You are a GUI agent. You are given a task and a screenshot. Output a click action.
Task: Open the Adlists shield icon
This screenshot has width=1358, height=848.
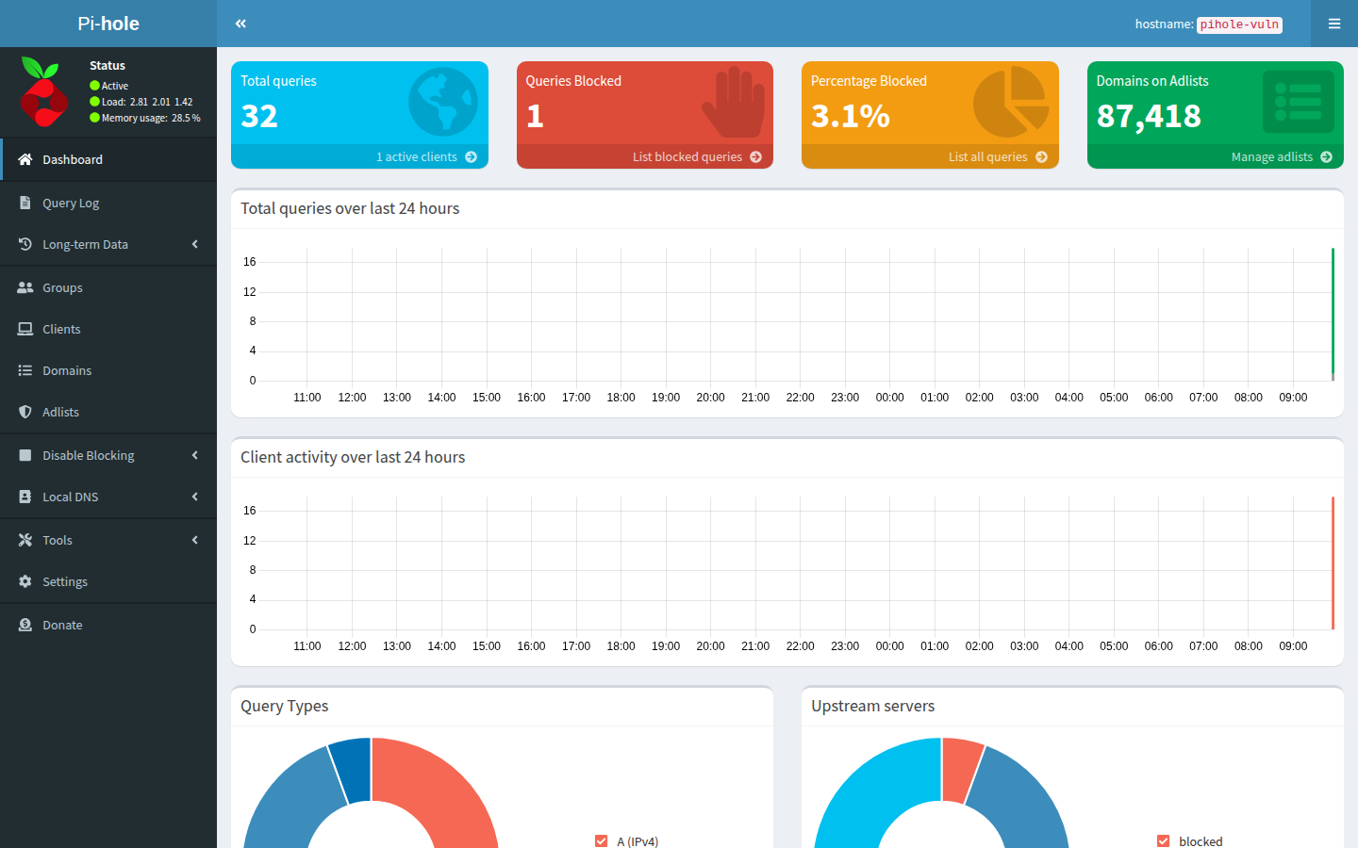25,412
